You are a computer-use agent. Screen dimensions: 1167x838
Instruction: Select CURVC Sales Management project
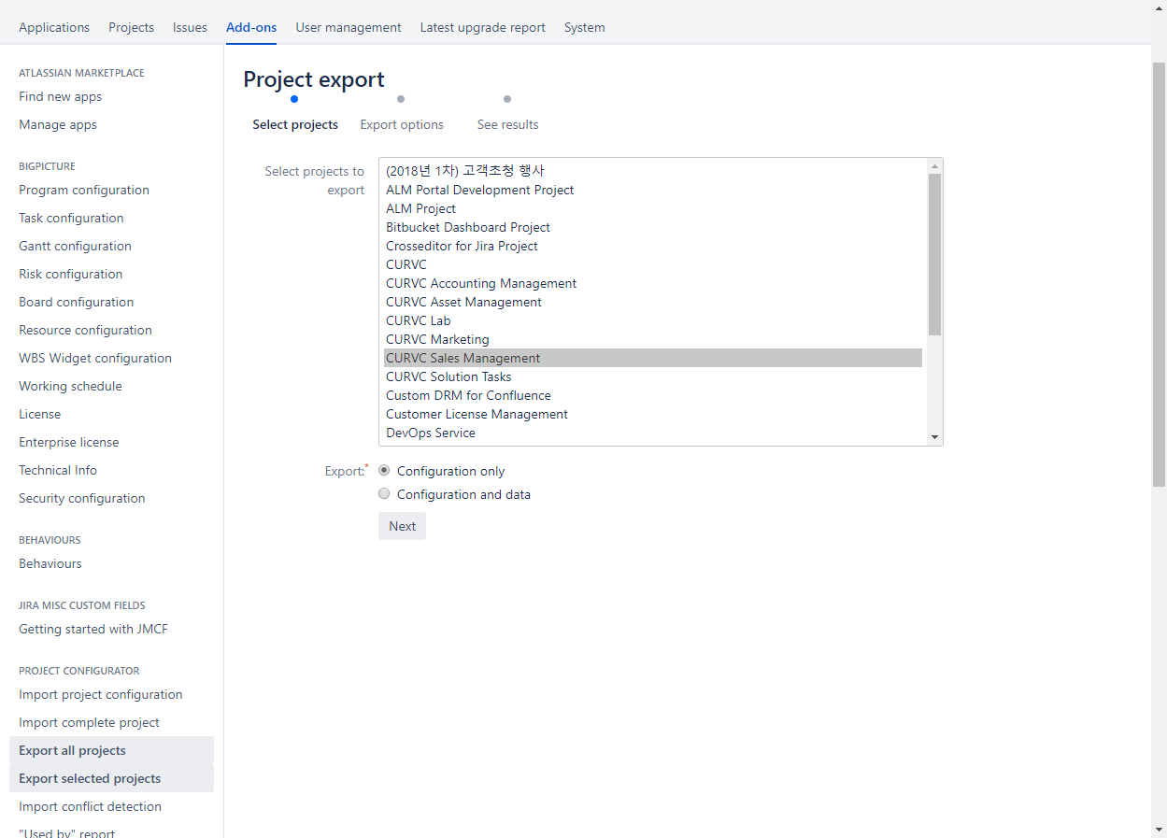tap(653, 358)
